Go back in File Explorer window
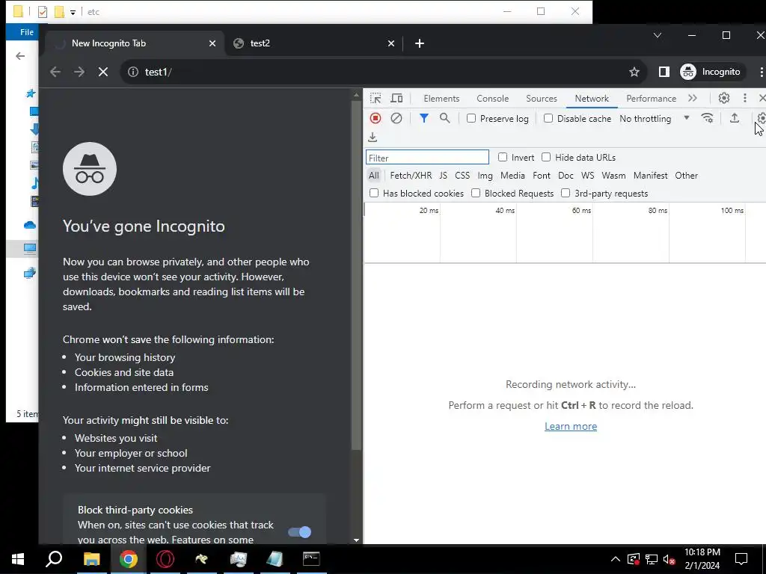The height and width of the screenshot is (574, 766). tap(20, 56)
